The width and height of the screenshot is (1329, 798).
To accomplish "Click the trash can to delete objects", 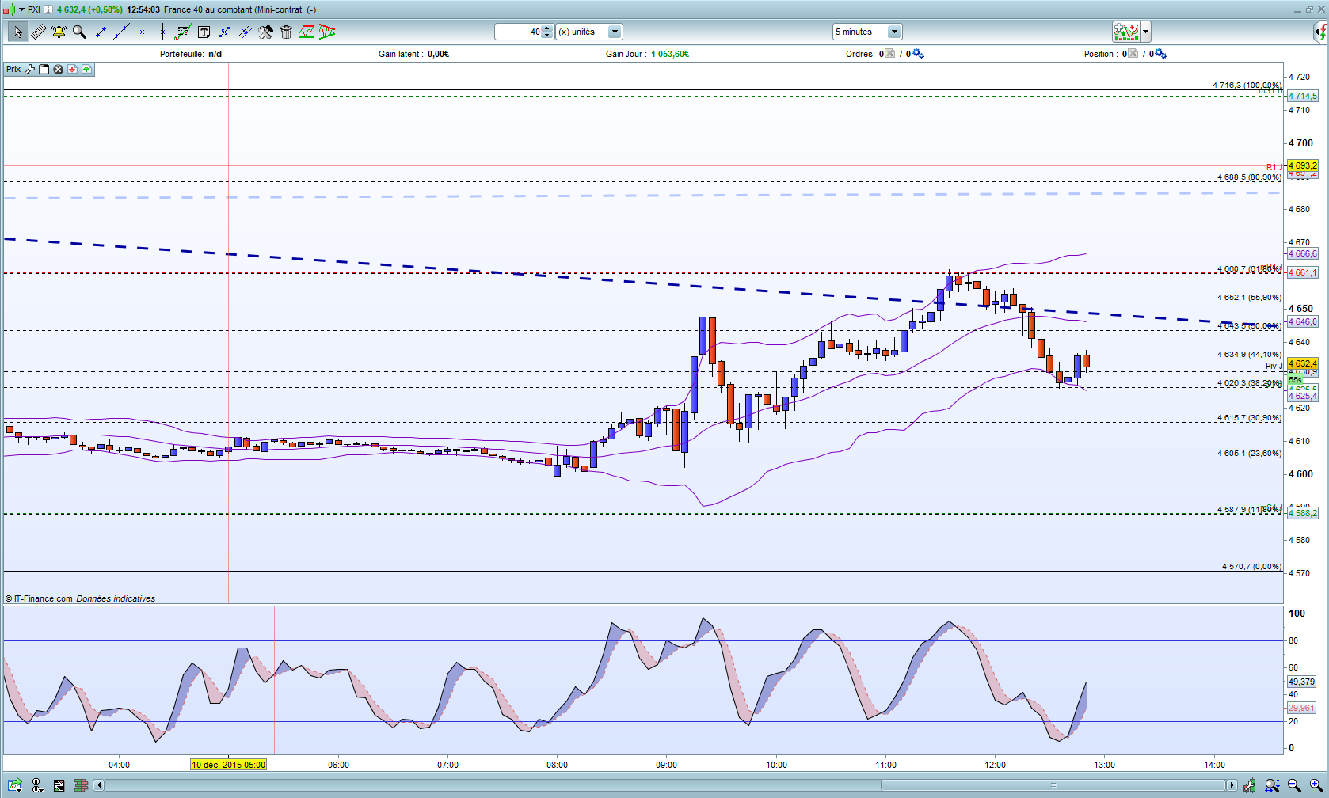I will click(x=286, y=32).
